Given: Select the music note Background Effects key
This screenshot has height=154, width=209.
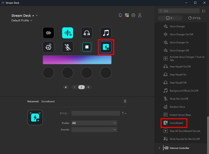Looking at the screenshot, I should pos(106,33).
